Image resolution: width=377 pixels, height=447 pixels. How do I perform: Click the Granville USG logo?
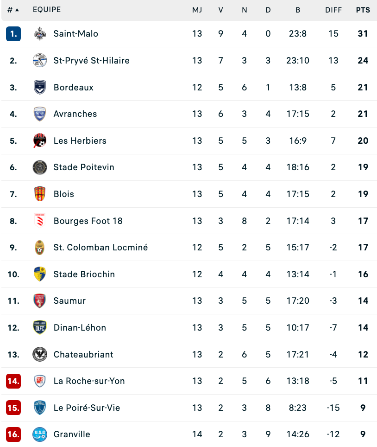click(x=40, y=434)
